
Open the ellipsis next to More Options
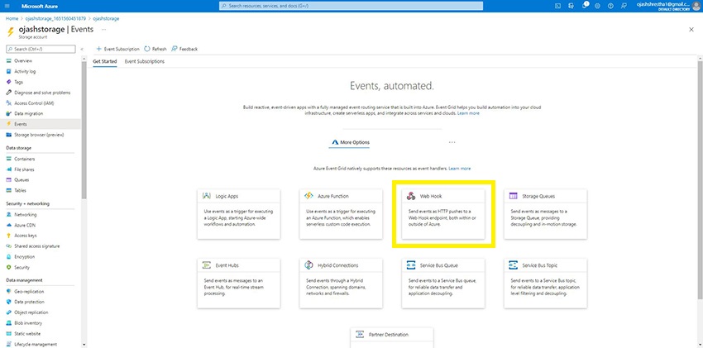[452, 142]
